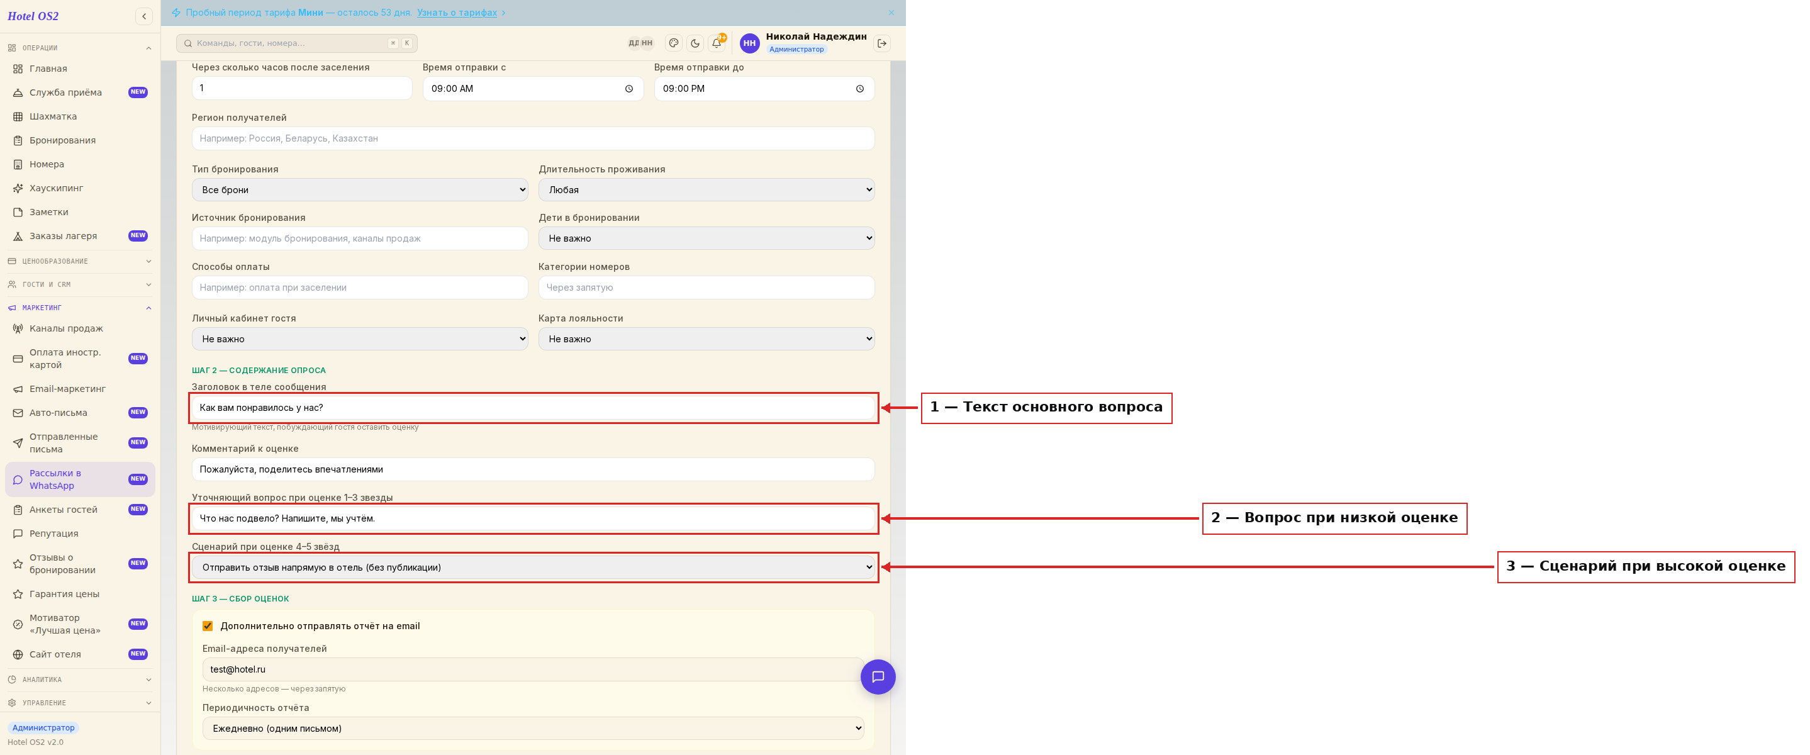The width and height of the screenshot is (1810, 755).
Task: Click the ДД НН user initials chip
Action: point(640,43)
